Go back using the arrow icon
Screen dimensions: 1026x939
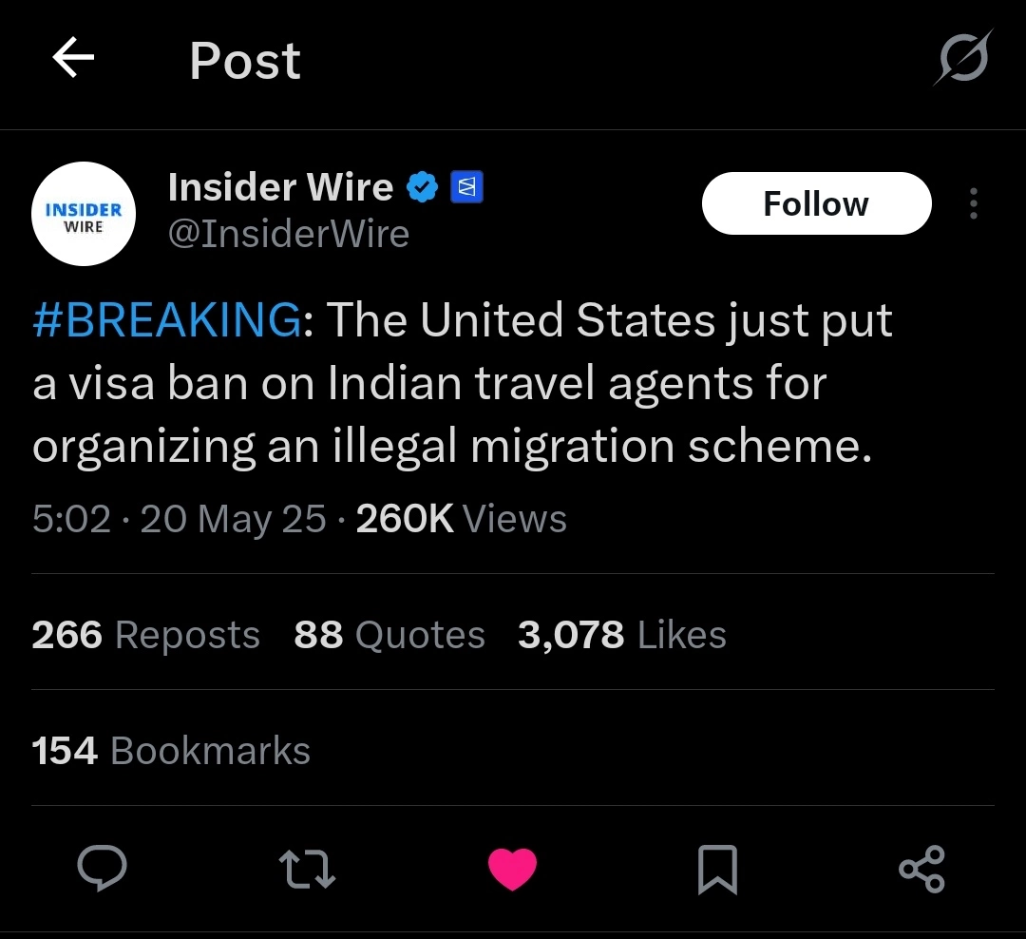coord(73,57)
